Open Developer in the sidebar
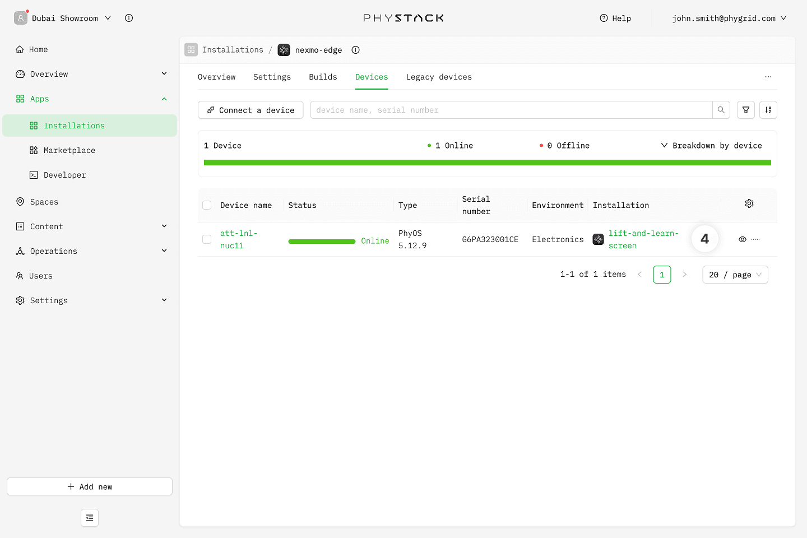807x538 pixels. (90, 175)
